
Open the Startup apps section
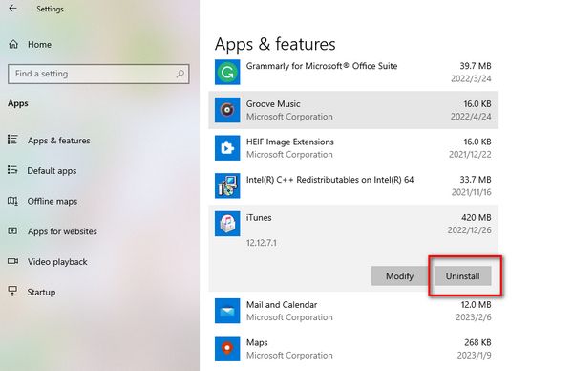(x=41, y=293)
